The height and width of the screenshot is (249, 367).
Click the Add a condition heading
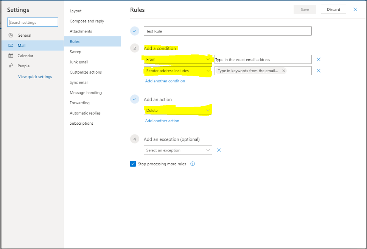pos(160,48)
